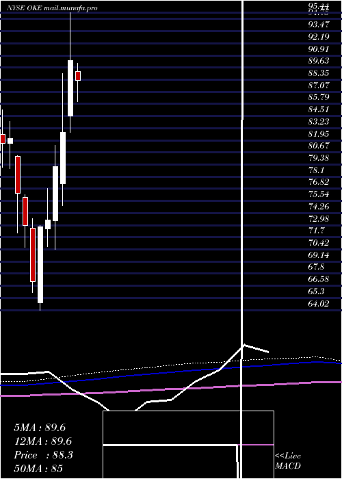Click the peak of the white MACD line

(x=244, y=345)
